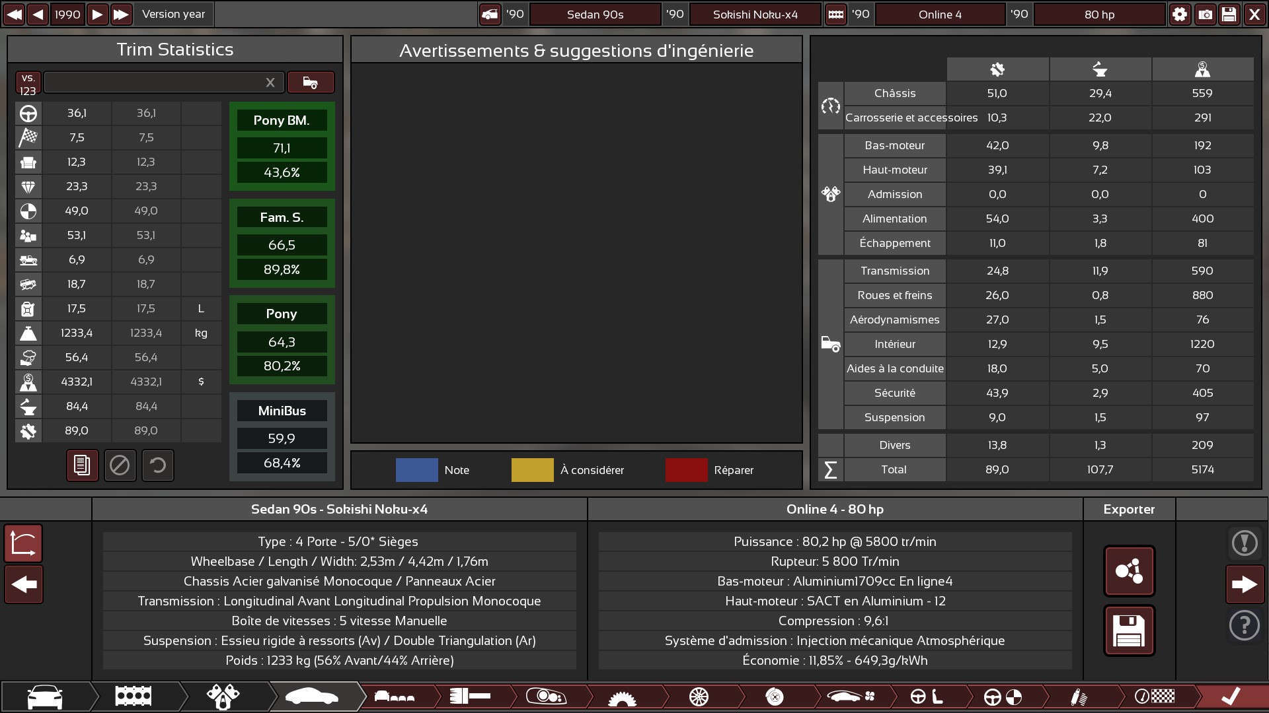Click the reset undo arrow button
The height and width of the screenshot is (713, 1269).
point(157,465)
